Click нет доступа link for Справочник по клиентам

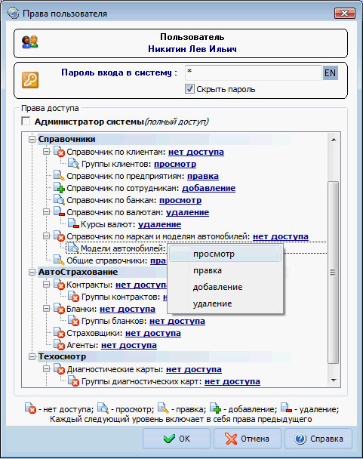tap(196, 152)
